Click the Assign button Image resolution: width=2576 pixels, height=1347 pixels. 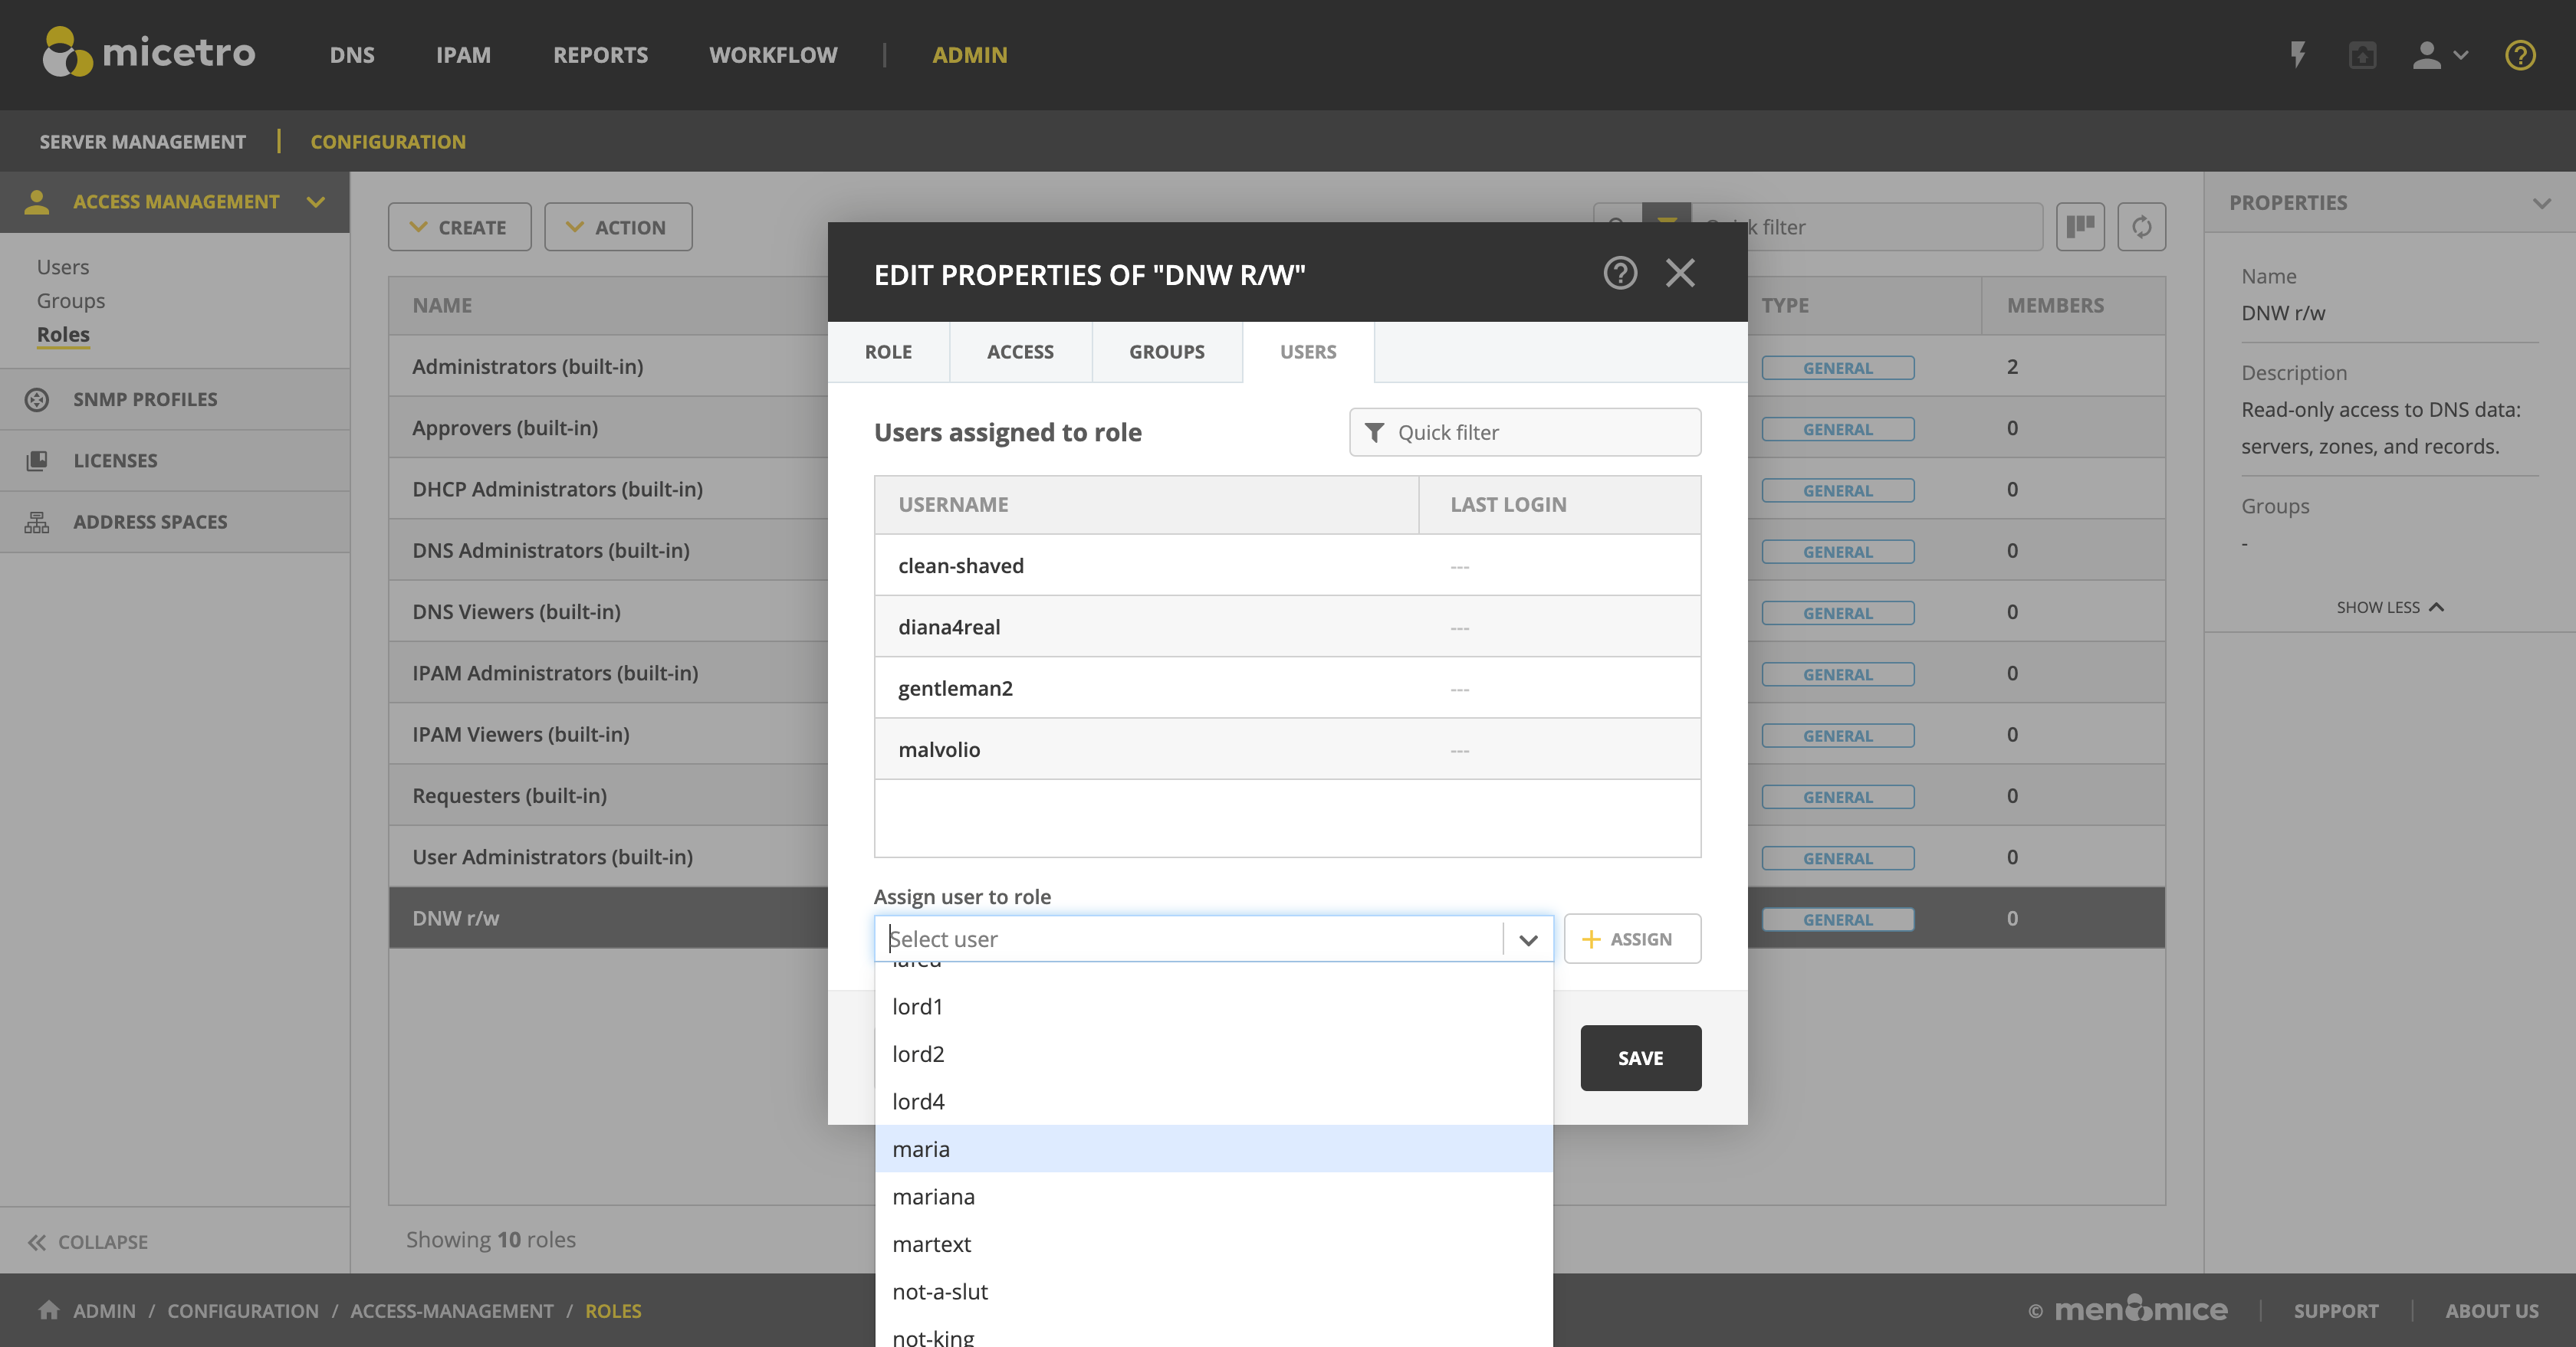coord(1631,939)
